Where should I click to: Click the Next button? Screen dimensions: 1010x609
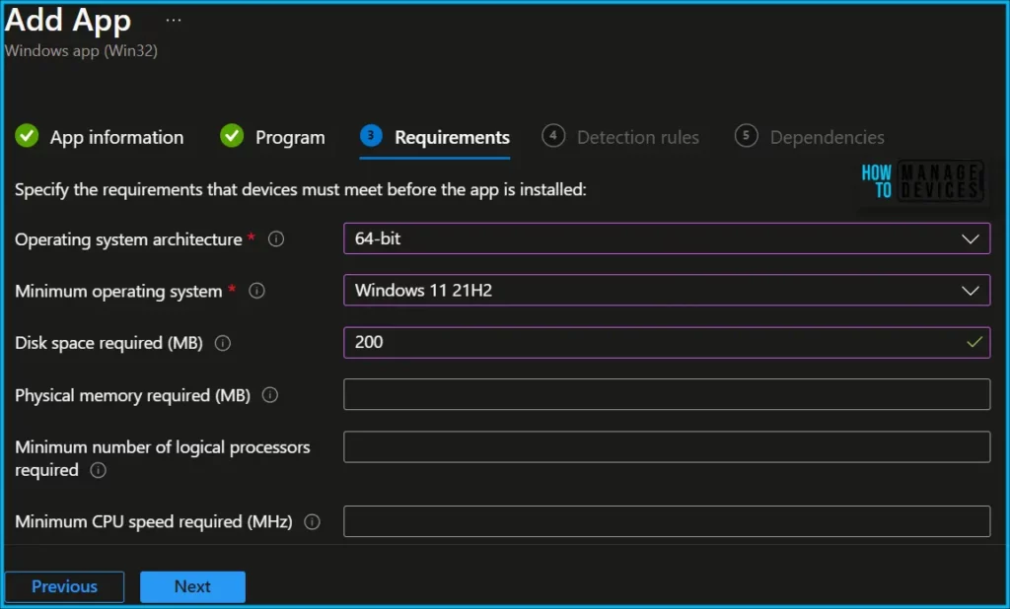tap(192, 586)
